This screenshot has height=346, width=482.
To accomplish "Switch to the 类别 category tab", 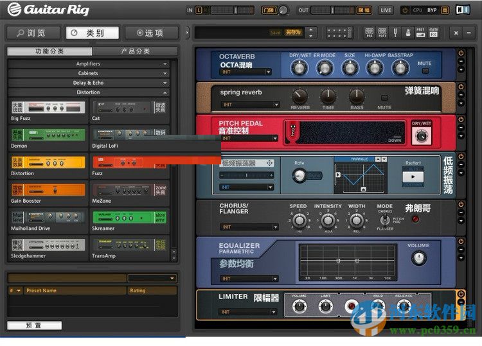I will click(x=92, y=33).
